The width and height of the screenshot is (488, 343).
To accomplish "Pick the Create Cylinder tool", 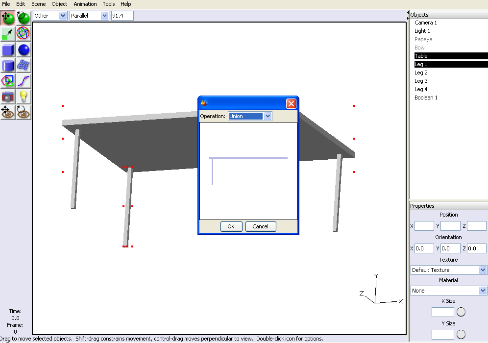I will (x=8, y=65).
